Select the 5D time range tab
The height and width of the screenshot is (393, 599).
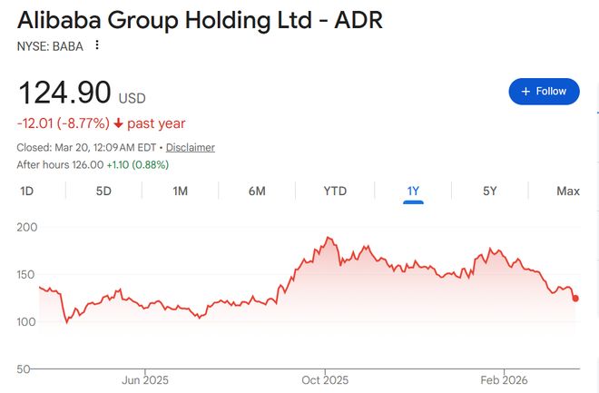pos(103,191)
